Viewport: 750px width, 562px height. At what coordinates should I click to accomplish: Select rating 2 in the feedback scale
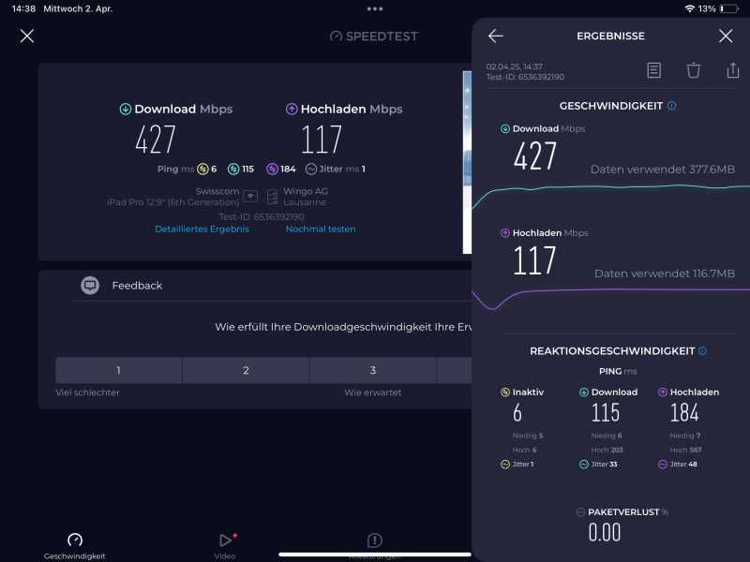pyautogui.click(x=246, y=370)
